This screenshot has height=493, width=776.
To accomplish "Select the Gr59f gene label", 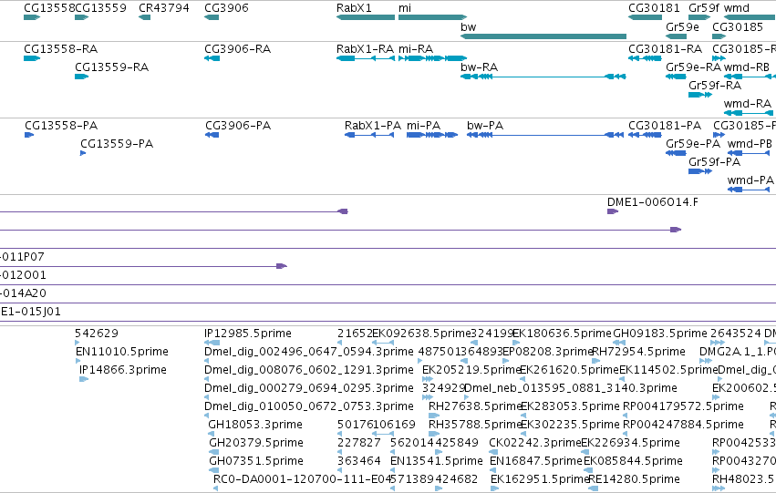I will 704,8.
